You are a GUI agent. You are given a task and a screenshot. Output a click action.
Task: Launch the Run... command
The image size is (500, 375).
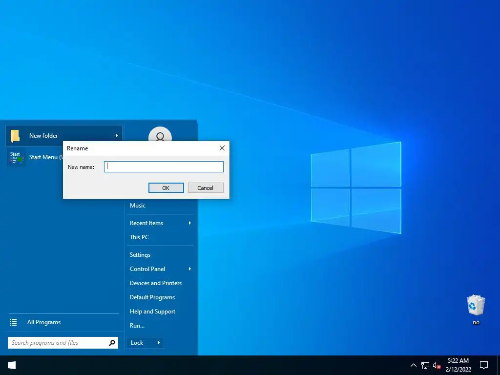(x=137, y=326)
